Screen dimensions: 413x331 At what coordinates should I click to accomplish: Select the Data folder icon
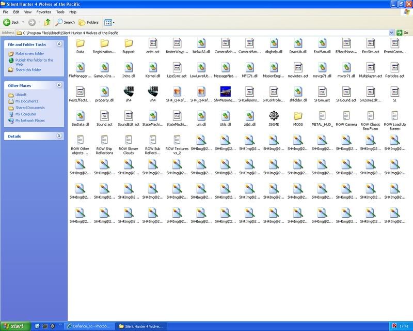pyautogui.click(x=80, y=43)
